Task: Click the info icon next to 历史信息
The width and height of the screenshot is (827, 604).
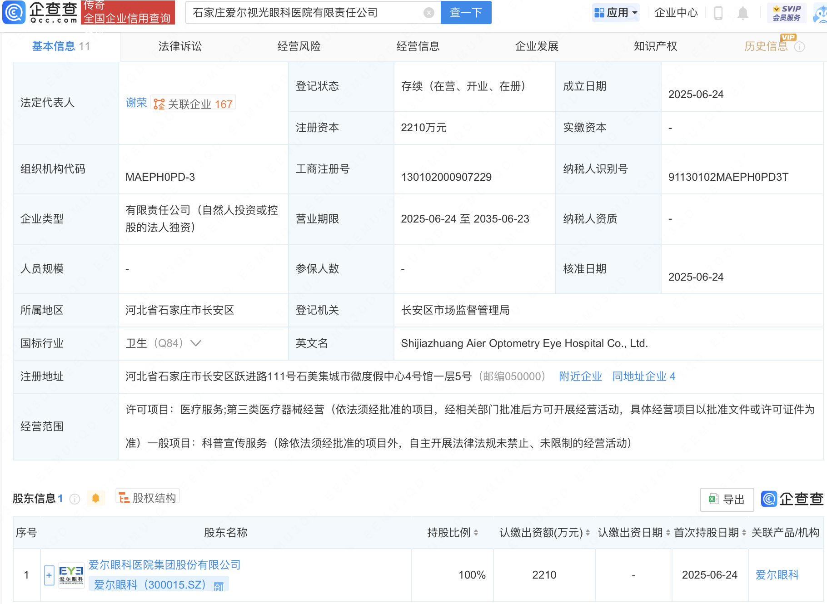Action: pos(799,47)
